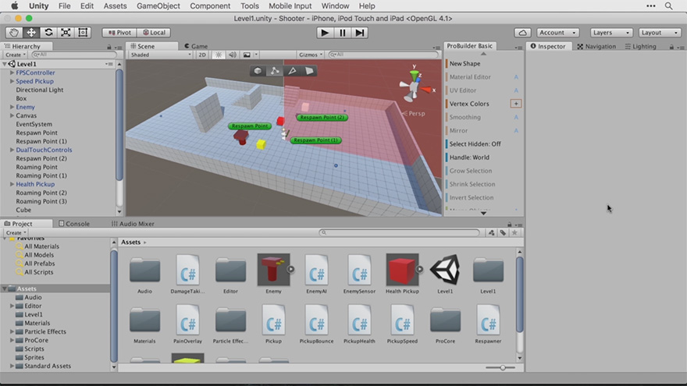The image size is (687, 386).
Task: Open Spotlight search in menu bar
Action: 668,5
